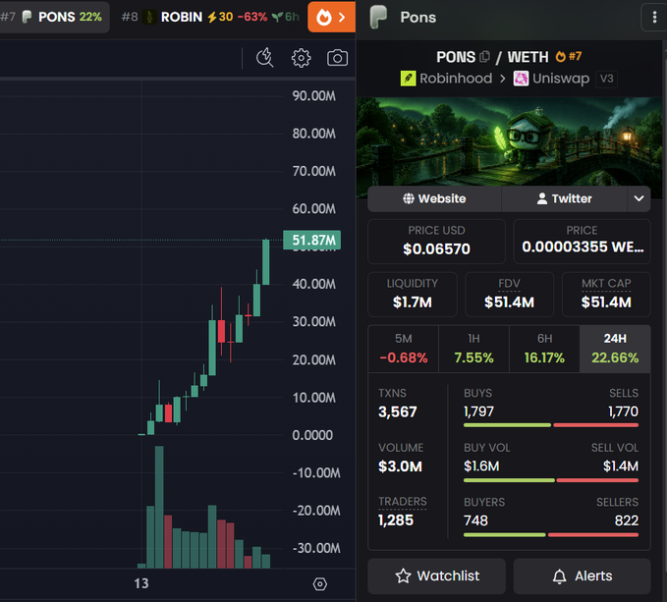Open chart settings gear icon
The height and width of the screenshot is (602, 667).
click(302, 57)
